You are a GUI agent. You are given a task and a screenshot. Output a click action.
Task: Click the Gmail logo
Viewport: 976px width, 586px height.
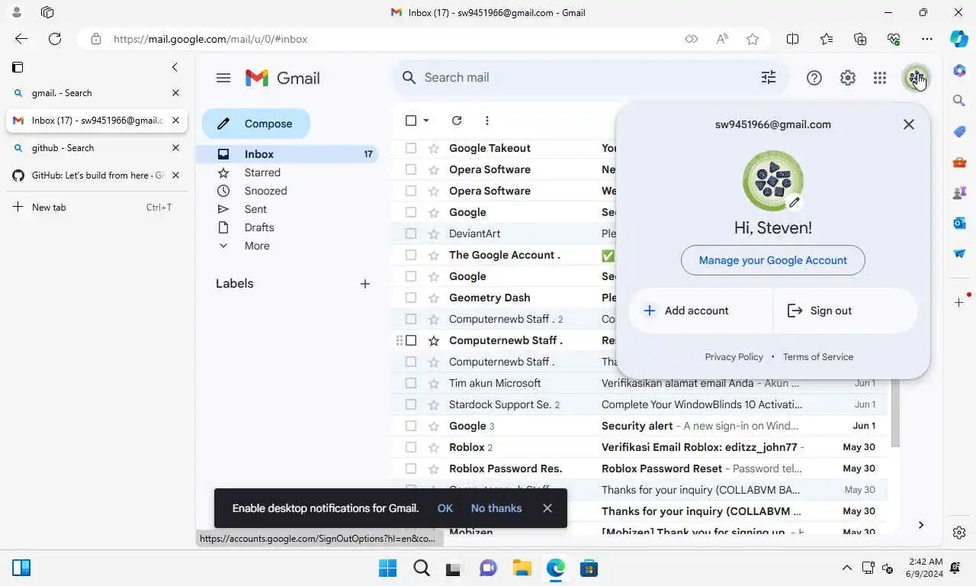pyautogui.click(x=283, y=78)
